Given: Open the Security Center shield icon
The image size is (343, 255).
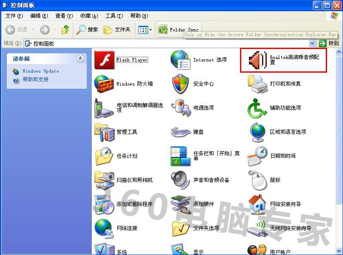Looking at the screenshot, I should (180, 84).
